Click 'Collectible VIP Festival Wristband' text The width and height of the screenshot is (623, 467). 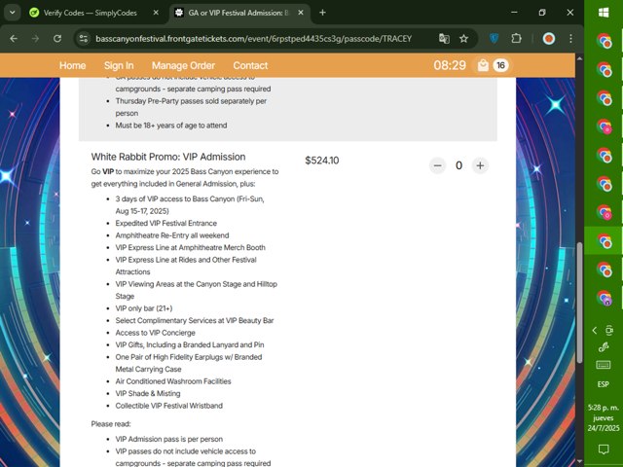tap(168, 406)
